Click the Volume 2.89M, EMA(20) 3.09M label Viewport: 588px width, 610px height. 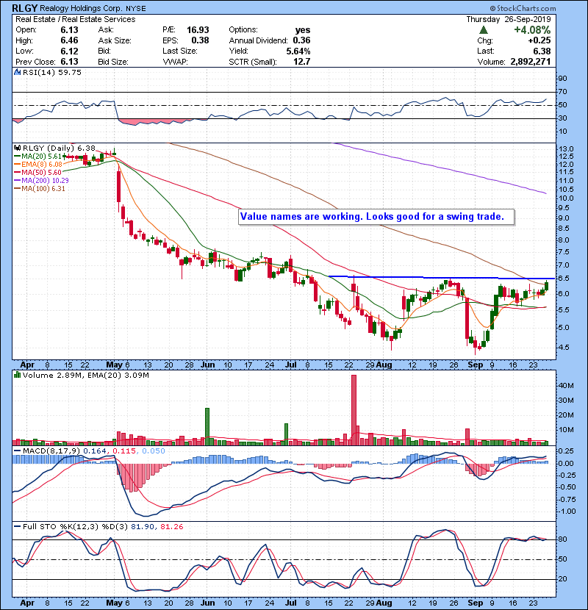(85, 375)
